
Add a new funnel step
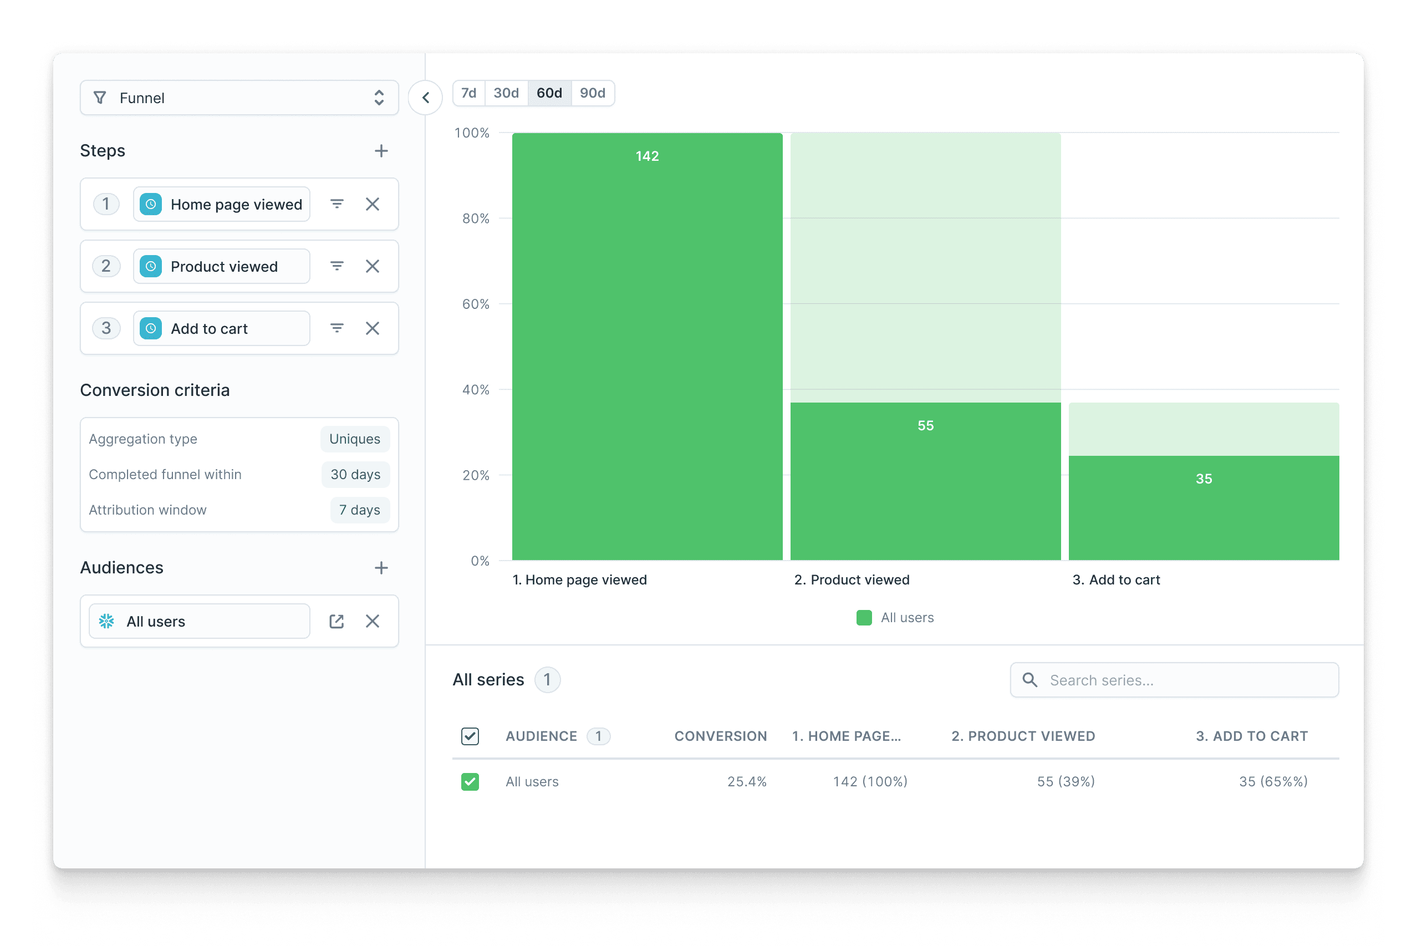[381, 151]
